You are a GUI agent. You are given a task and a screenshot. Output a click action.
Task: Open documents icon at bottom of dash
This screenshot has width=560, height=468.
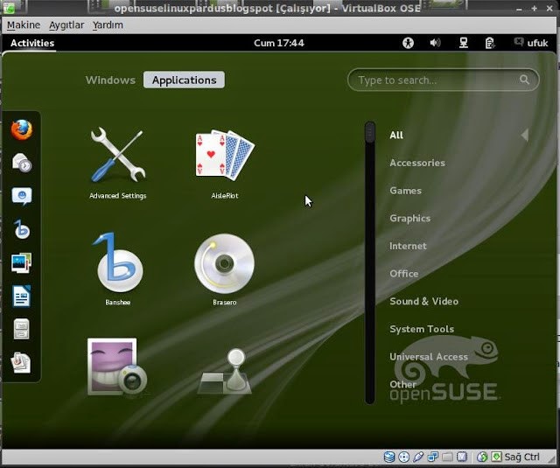point(21,362)
